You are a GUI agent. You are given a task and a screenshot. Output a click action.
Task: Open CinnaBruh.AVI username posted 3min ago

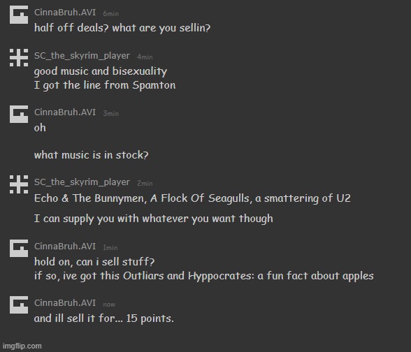pos(65,112)
